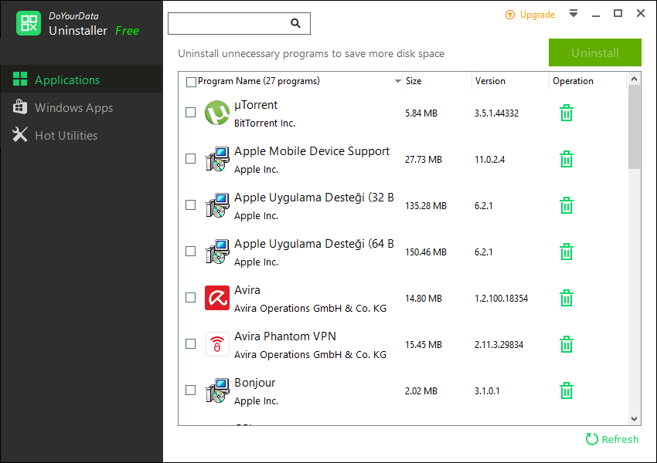Click the list scrollbar up arrow
This screenshot has height=463, width=657.
coord(634,79)
